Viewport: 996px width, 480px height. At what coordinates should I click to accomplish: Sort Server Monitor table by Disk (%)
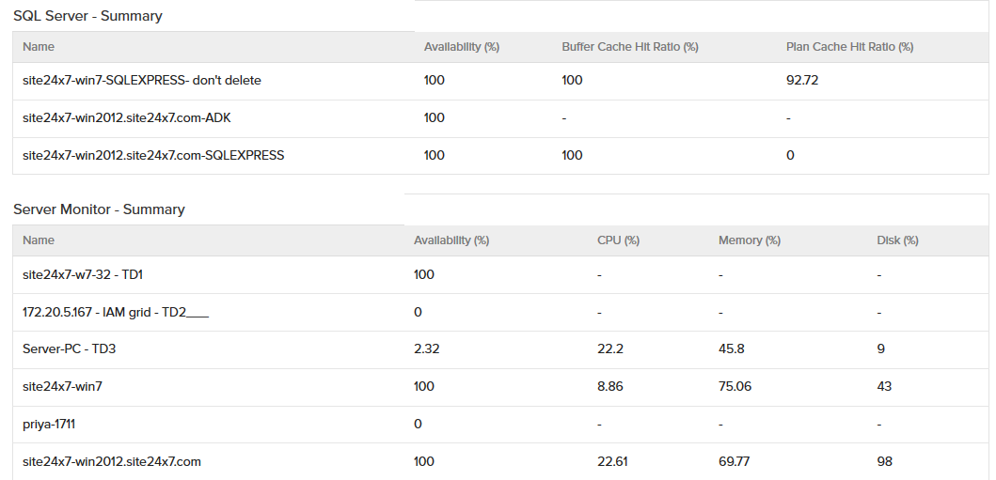point(897,240)
